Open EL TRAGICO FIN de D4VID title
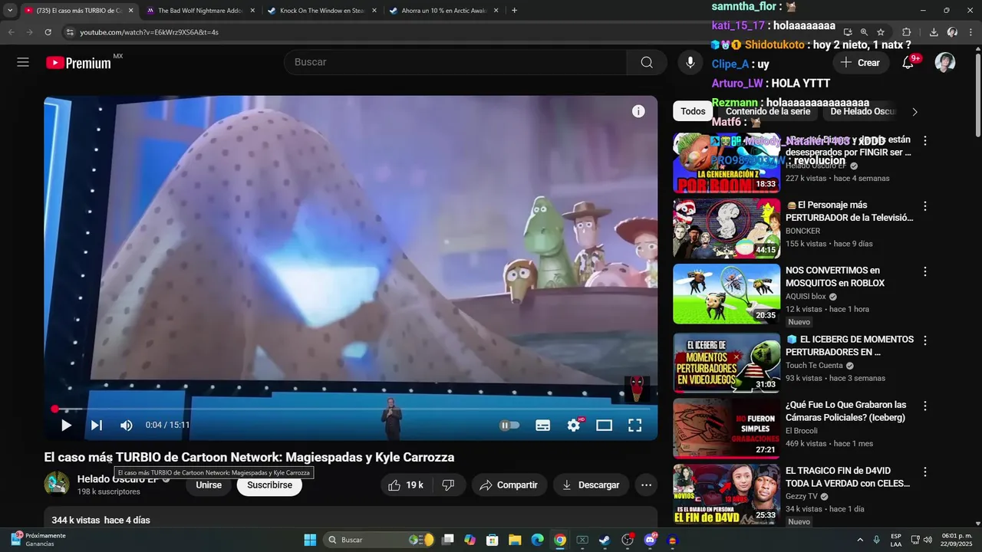The image size is (982, 552). pyautogui.click(x=848, y=477)
